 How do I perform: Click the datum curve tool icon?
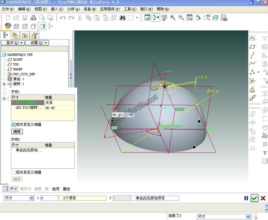tap(252, 64)
